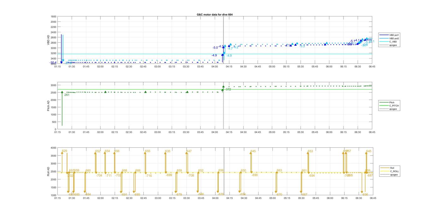Click the '-690' roll data label

(254, 175)
